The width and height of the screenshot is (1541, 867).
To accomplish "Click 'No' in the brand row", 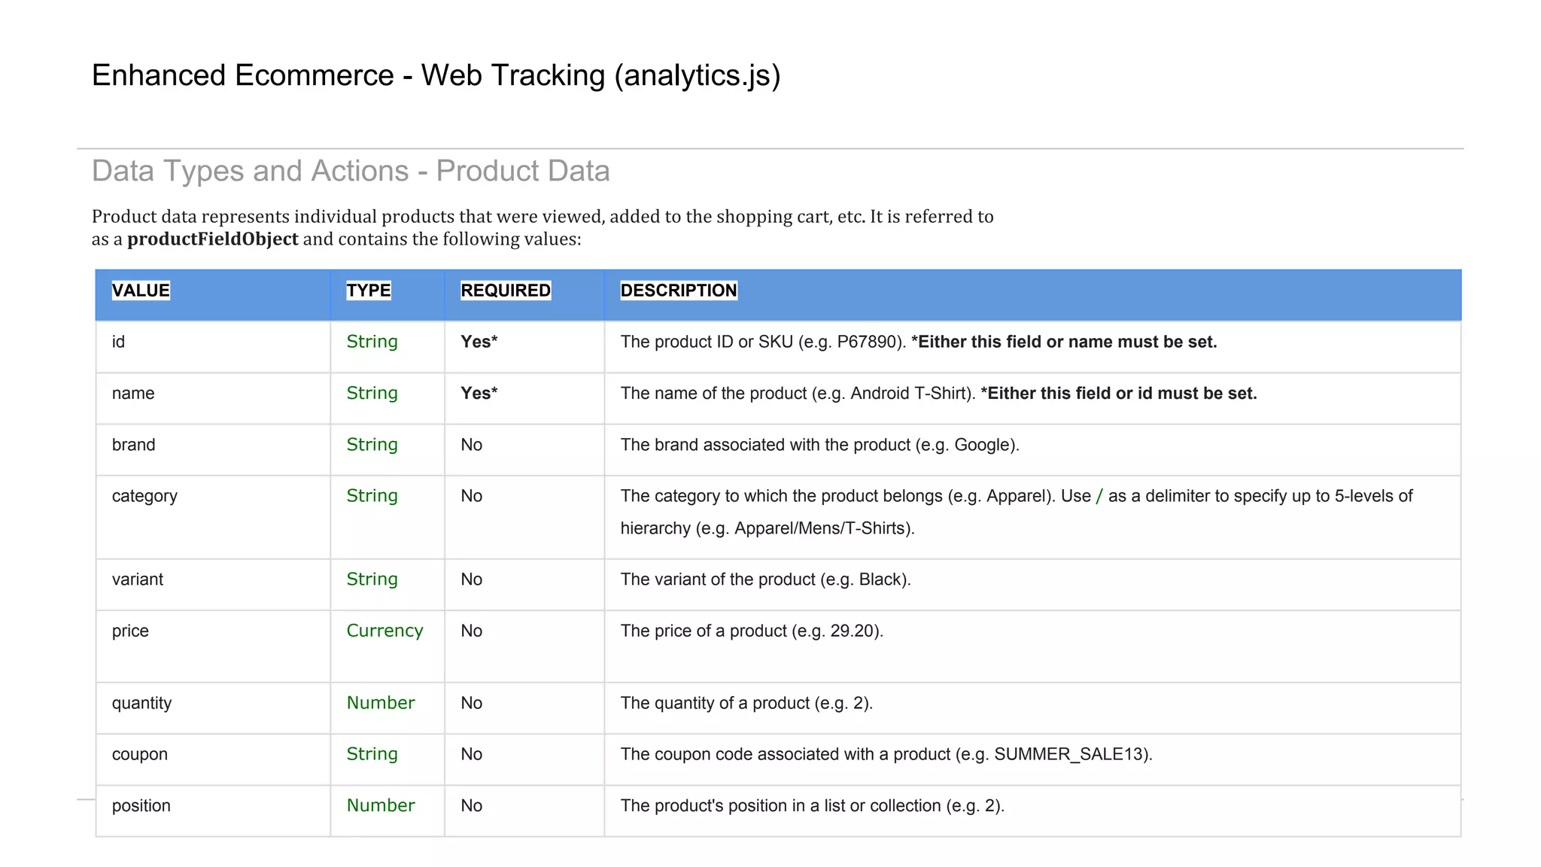I will coord(472,445).
